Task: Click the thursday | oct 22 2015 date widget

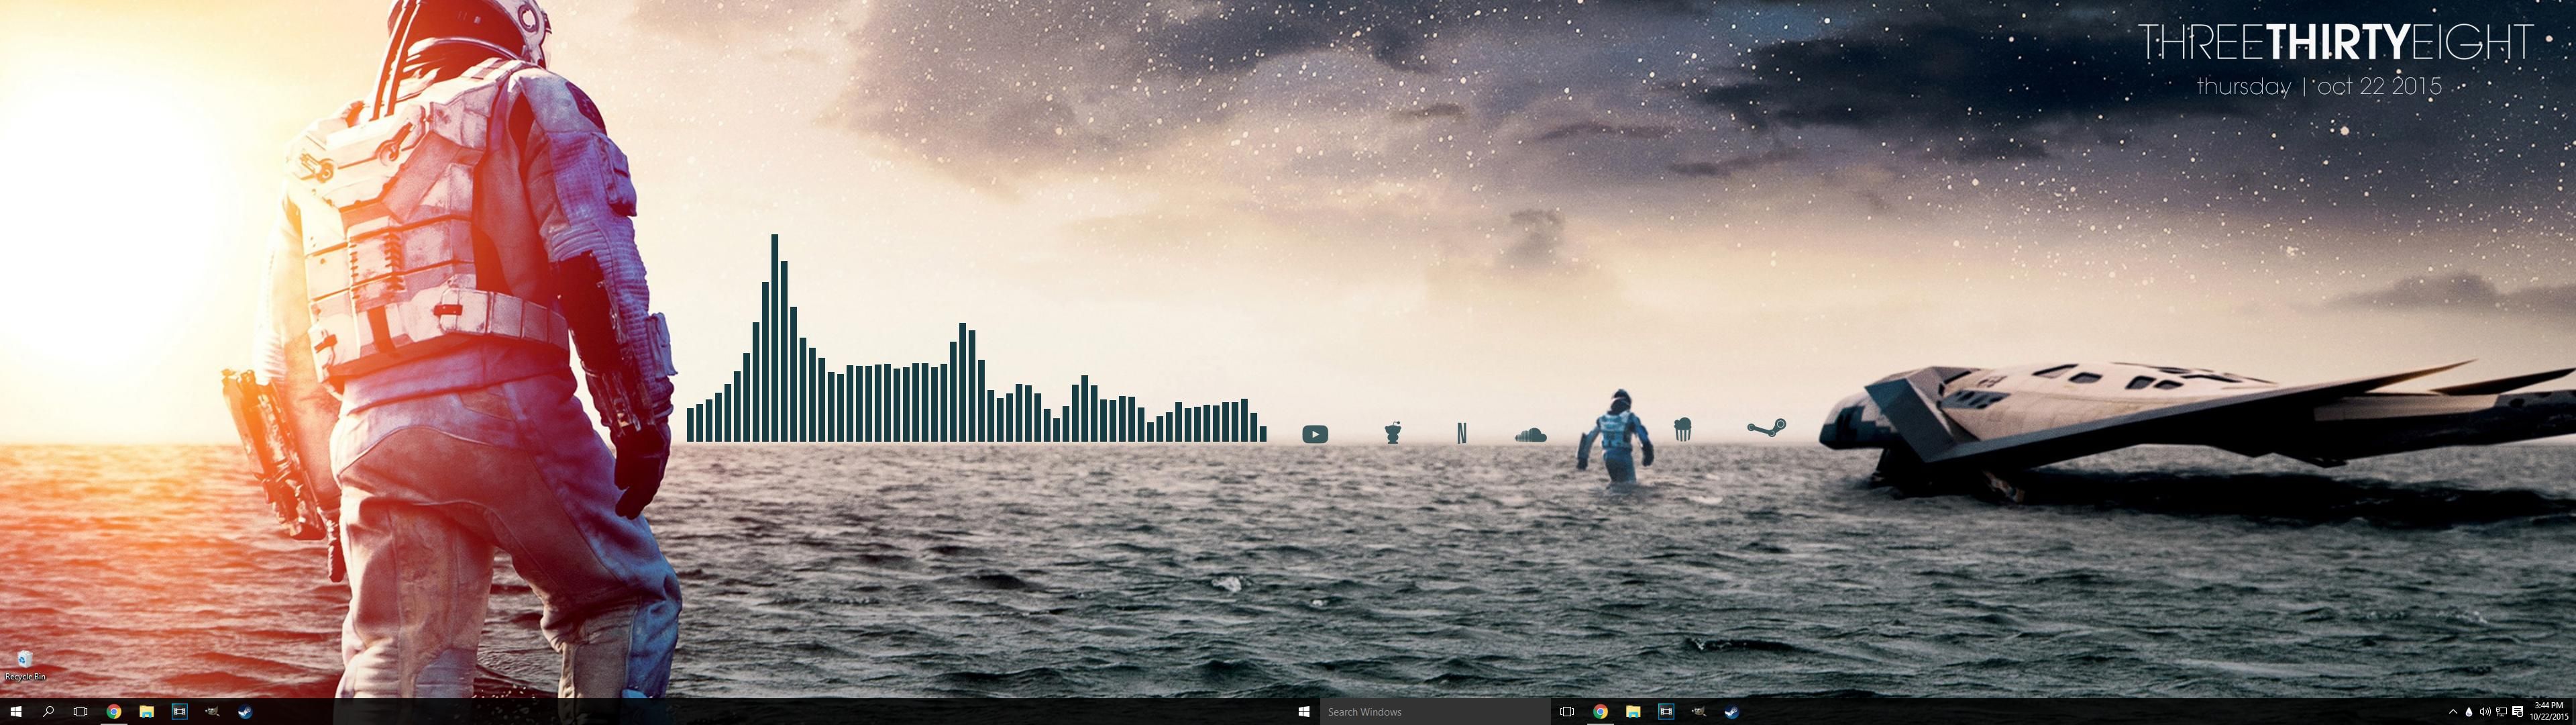Action: (2319, 87)
